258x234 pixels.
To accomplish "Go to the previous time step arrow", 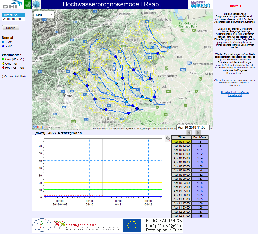I will click(190, 133).
